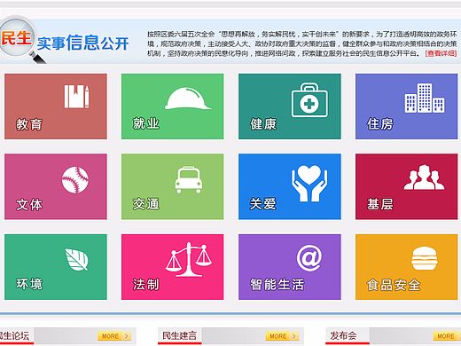Image resolution: width=461 pixels, height=346 pixels.
Task: Click the hard hat employment icon
Action: click(188, 98)
